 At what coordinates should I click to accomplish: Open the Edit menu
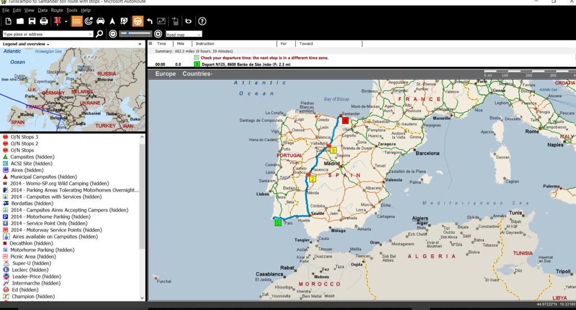17,10
